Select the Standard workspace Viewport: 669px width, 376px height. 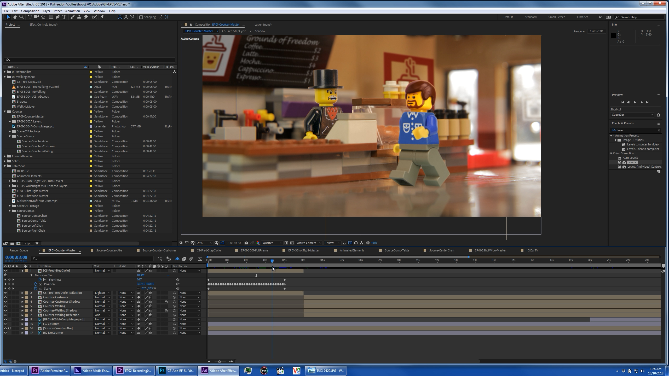[x=530, y=17]
